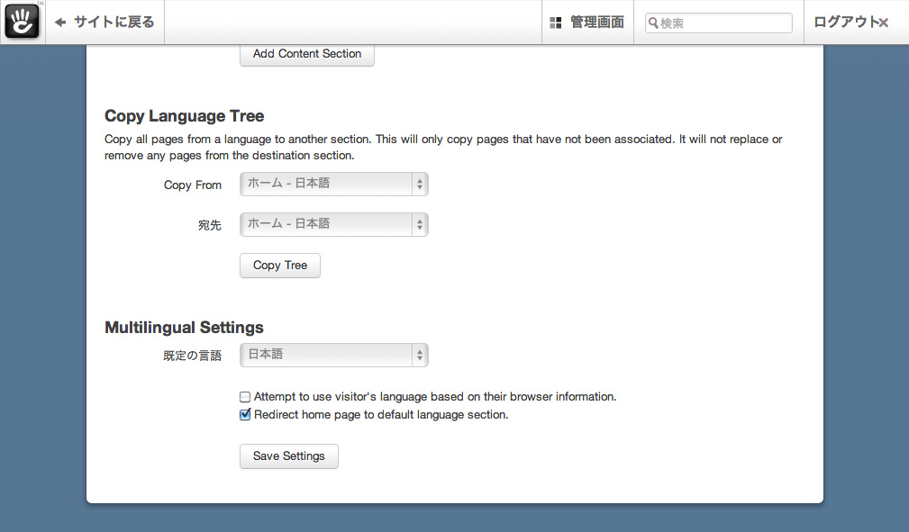
Task: Click the arrows on the Copy From select
Action: (419, 185)
